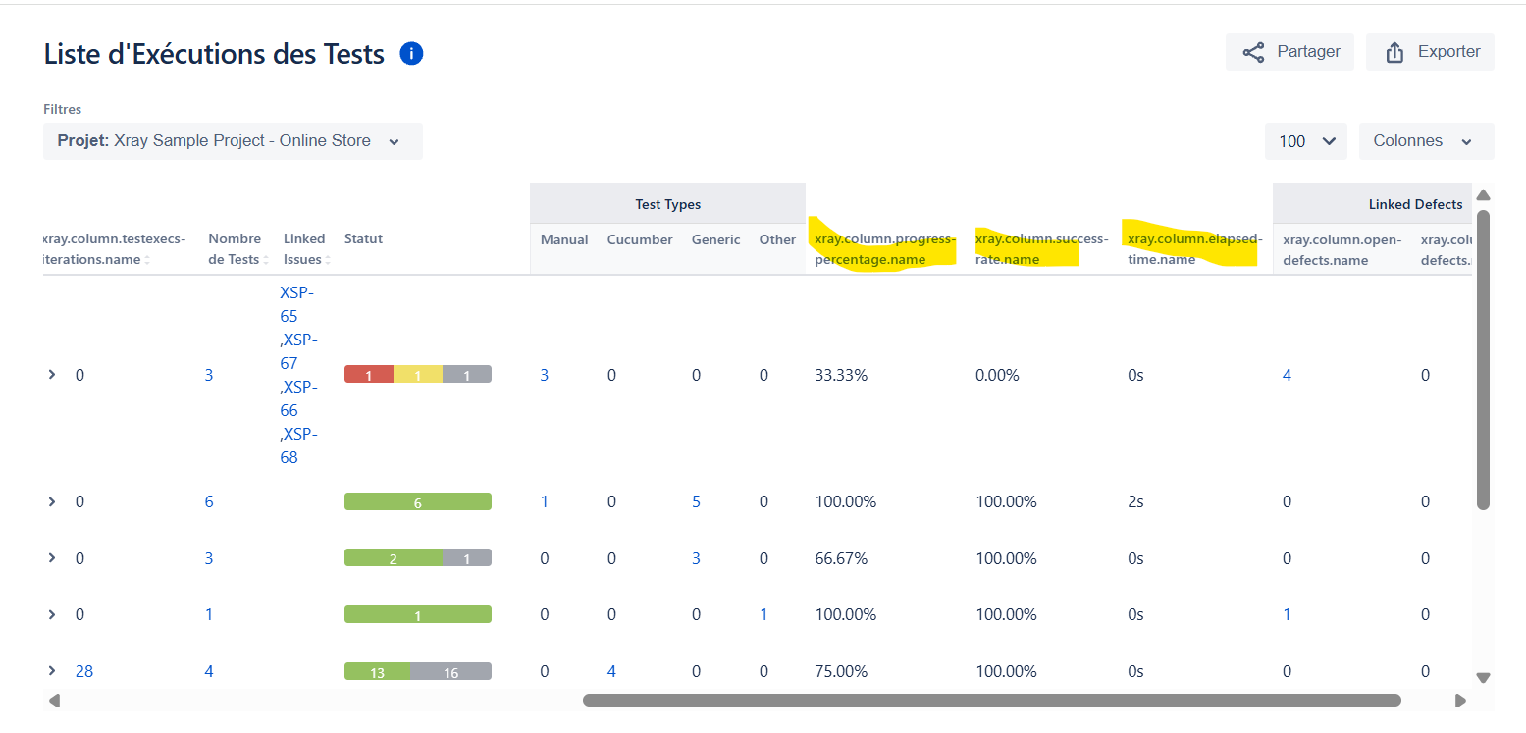The height and width of the screenshot is (733, 1526).
Task: Open linked issue XSP-65
Action: coord(289,304)
